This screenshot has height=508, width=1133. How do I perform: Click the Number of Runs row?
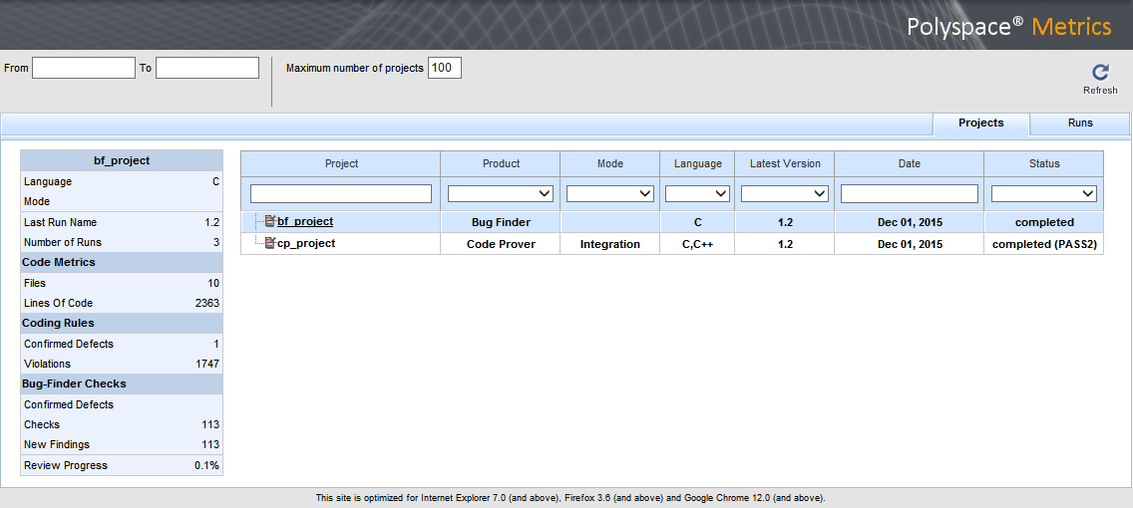(122, 242)
